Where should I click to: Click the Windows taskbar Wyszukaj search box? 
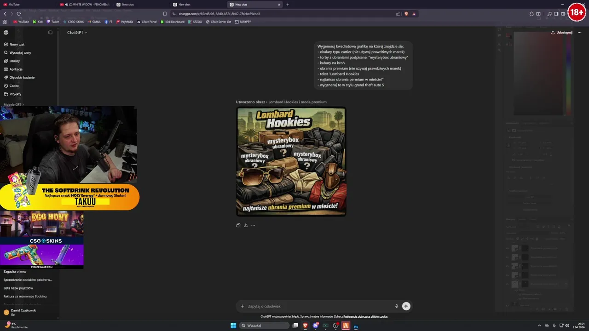[264, 325]
